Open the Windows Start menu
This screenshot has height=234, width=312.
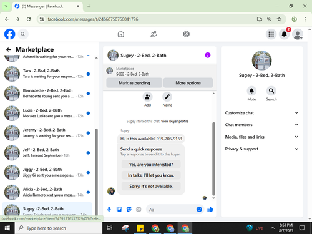coord(7,228)
